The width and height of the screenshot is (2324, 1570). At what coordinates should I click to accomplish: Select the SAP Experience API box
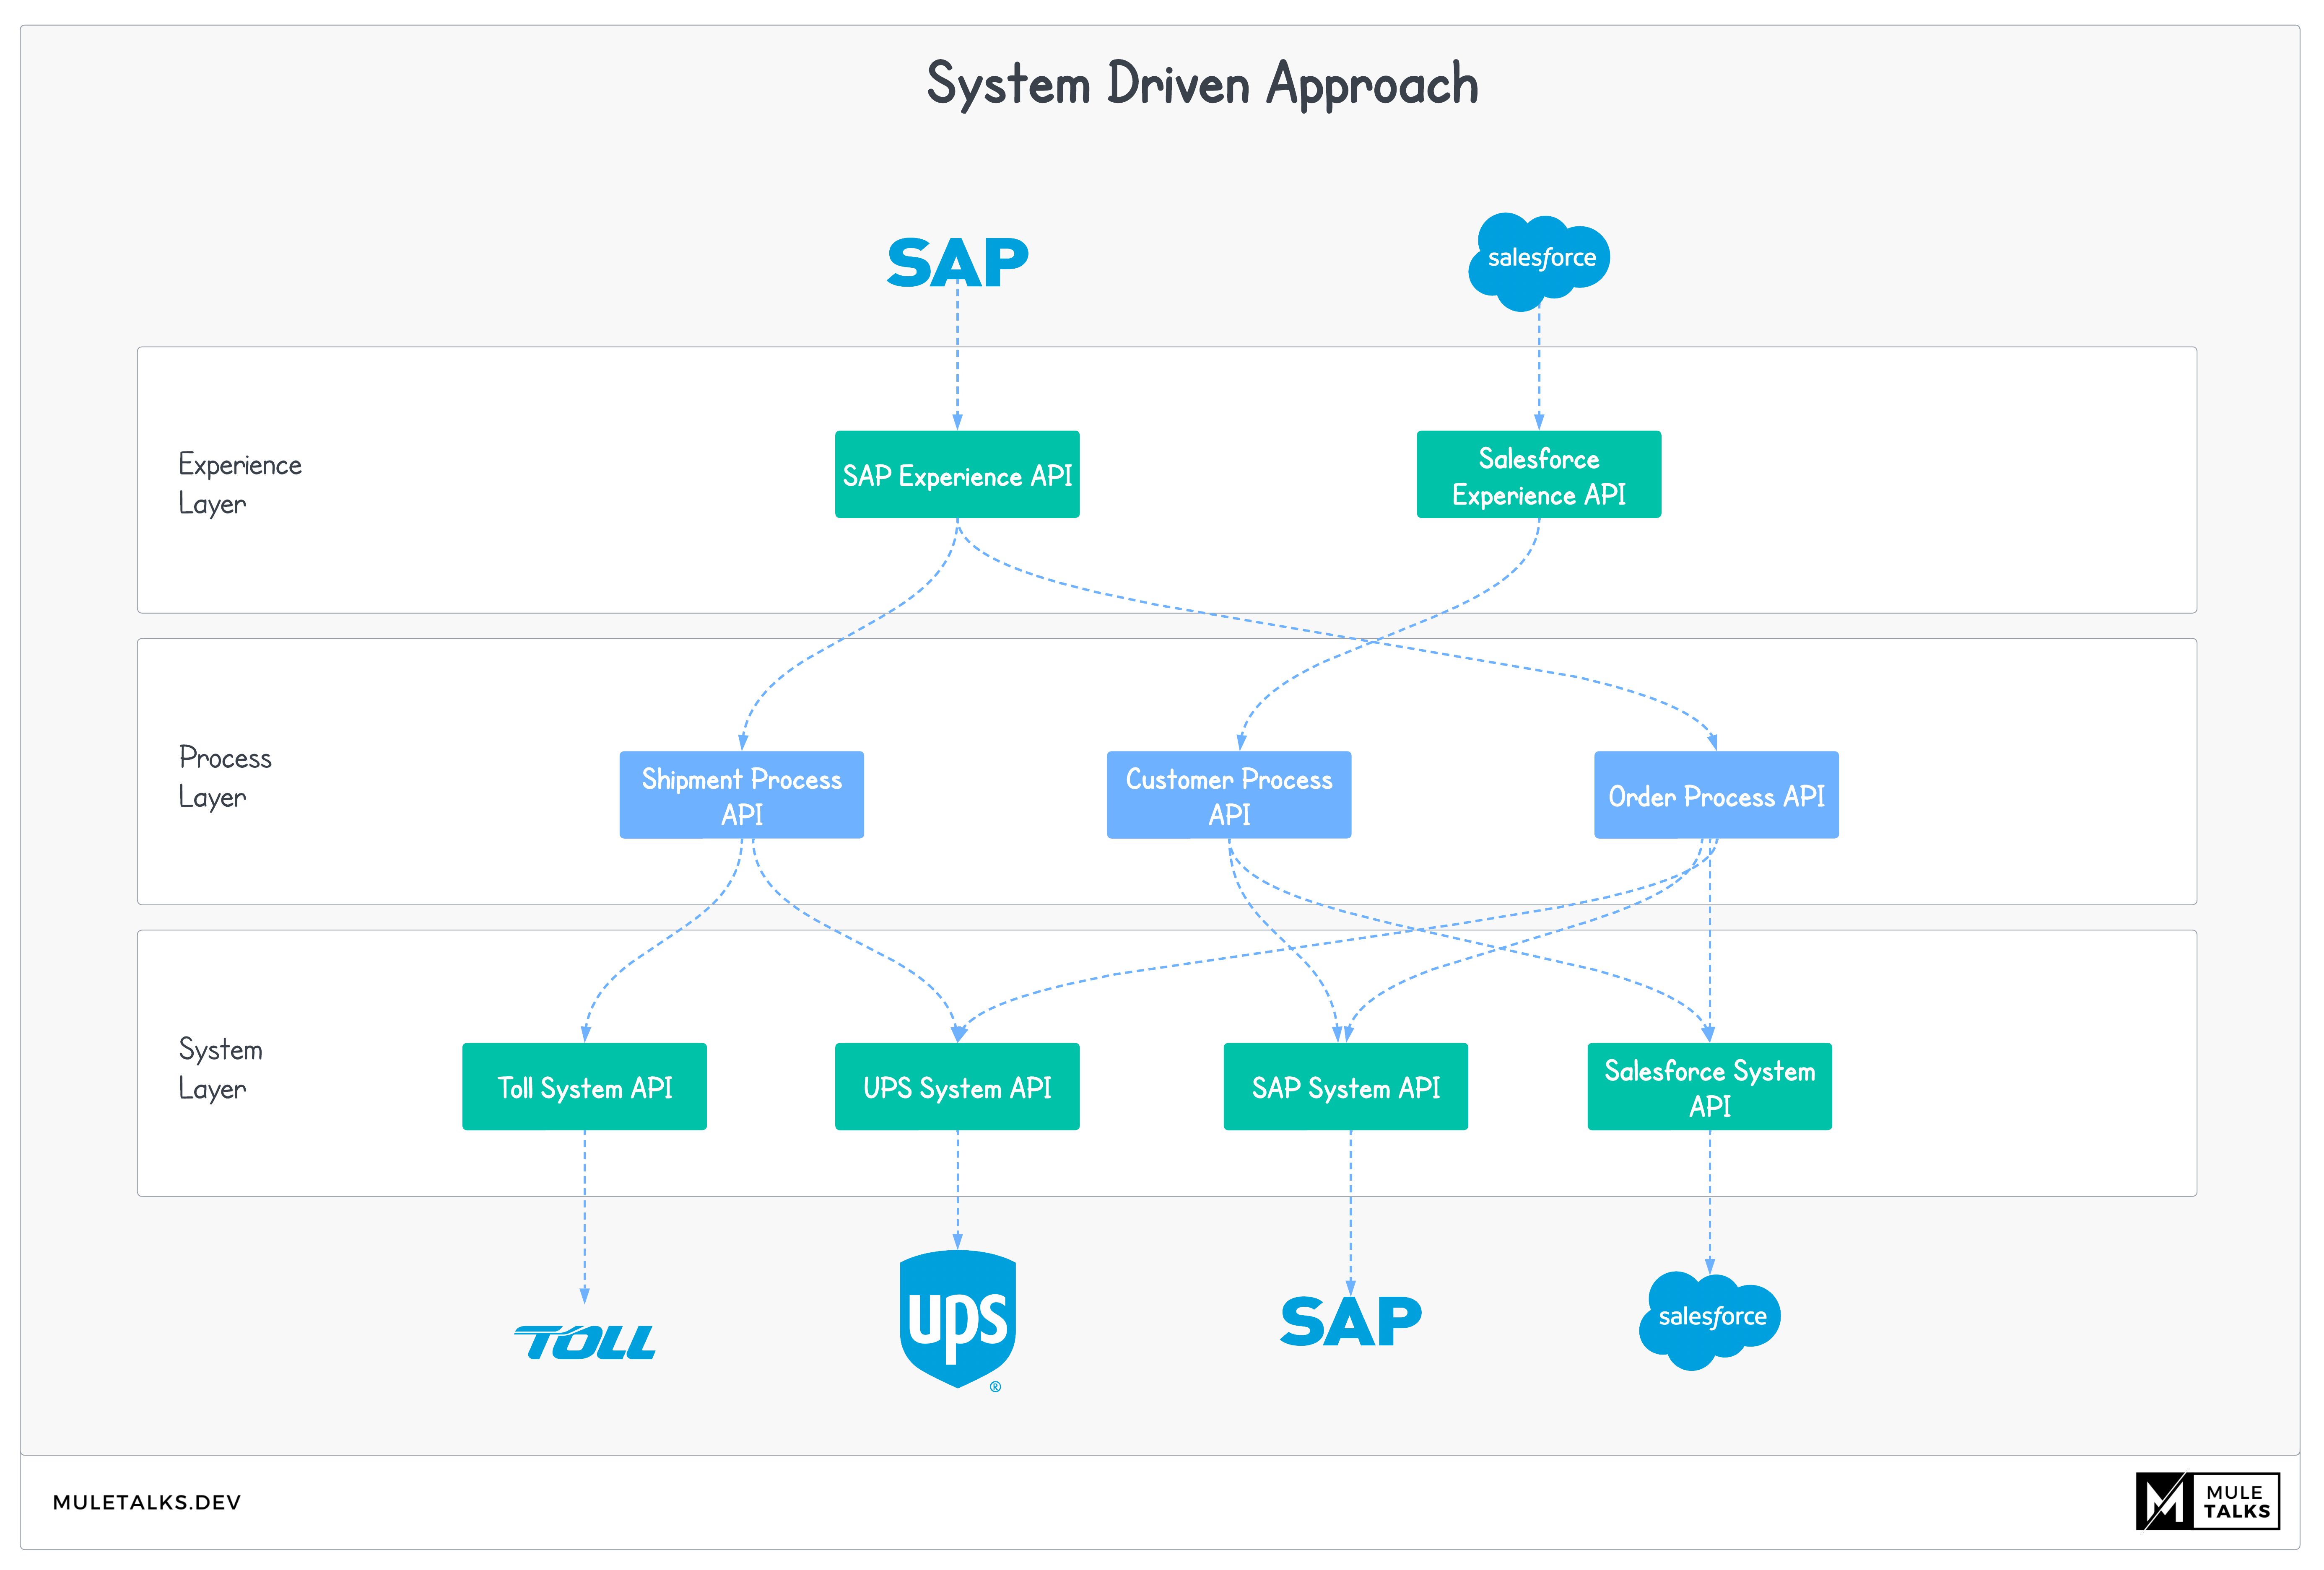(957, 475)
